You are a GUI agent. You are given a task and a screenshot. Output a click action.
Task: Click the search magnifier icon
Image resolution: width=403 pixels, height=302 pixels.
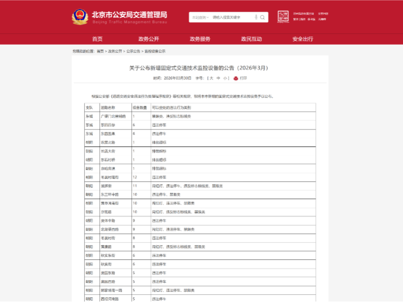point(263,17)
